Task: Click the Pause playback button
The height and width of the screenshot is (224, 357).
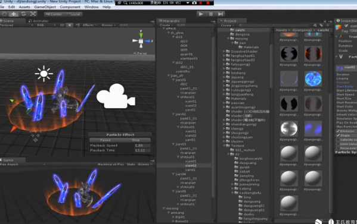Action: (211, 14)
